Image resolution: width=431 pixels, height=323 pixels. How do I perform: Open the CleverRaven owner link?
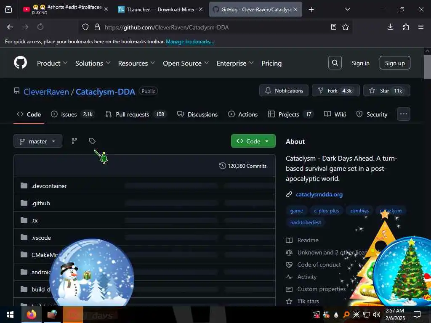click(x=46, y=92)
